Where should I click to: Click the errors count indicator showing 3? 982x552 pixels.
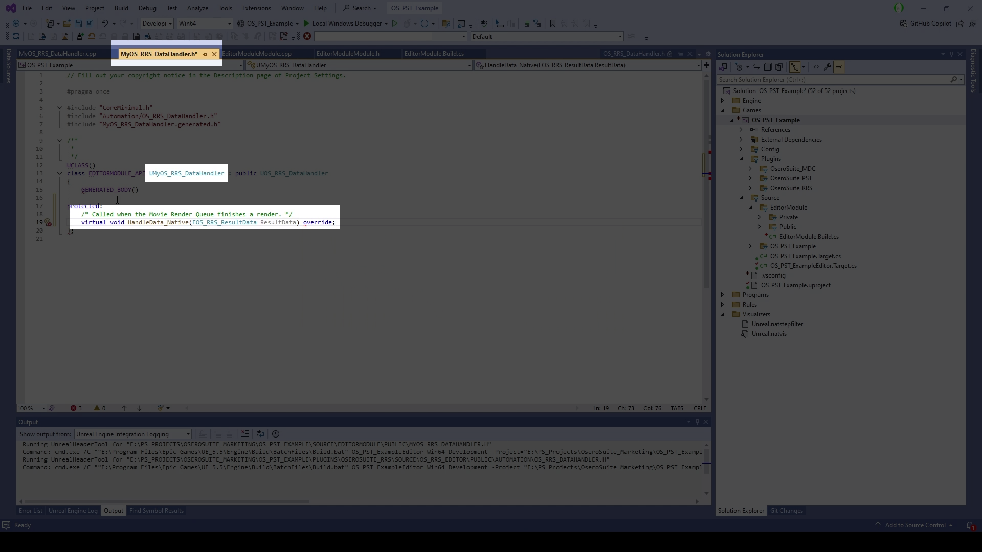click(76, 408)
